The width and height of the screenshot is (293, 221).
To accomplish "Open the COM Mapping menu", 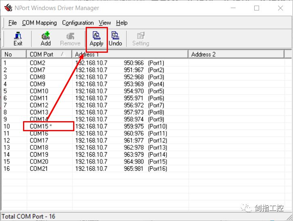I will pos(40,23).
